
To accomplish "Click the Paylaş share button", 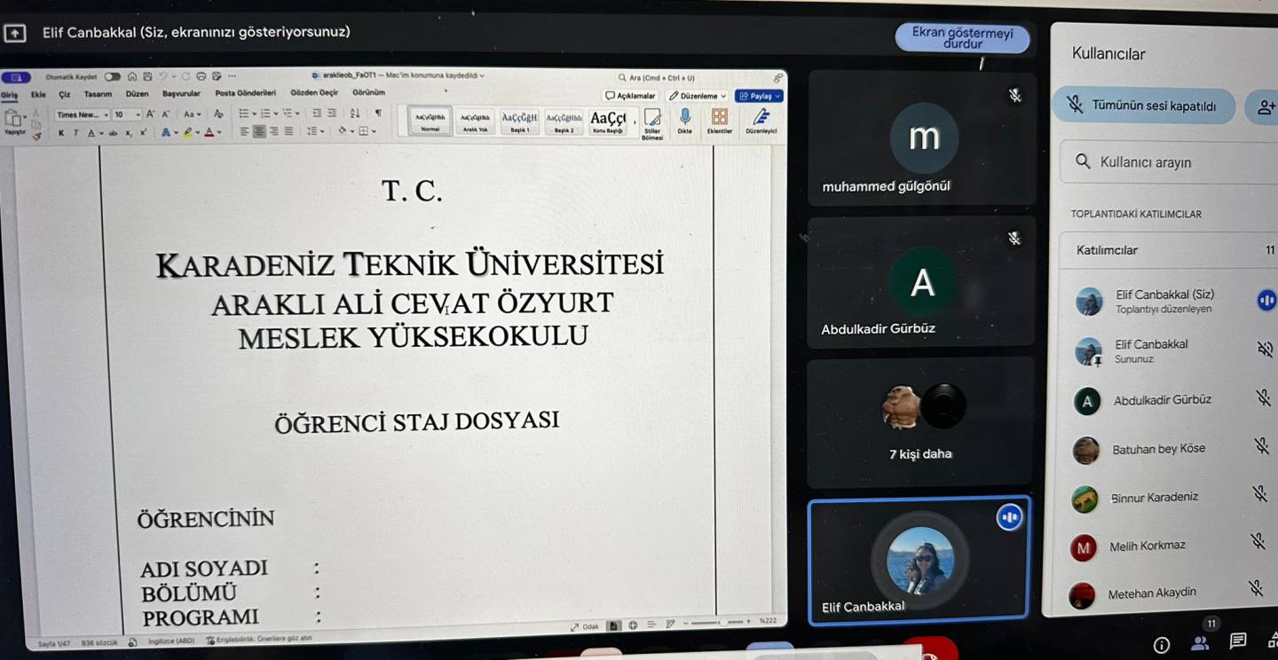I will pyautogui.click(x=759, y=96).
